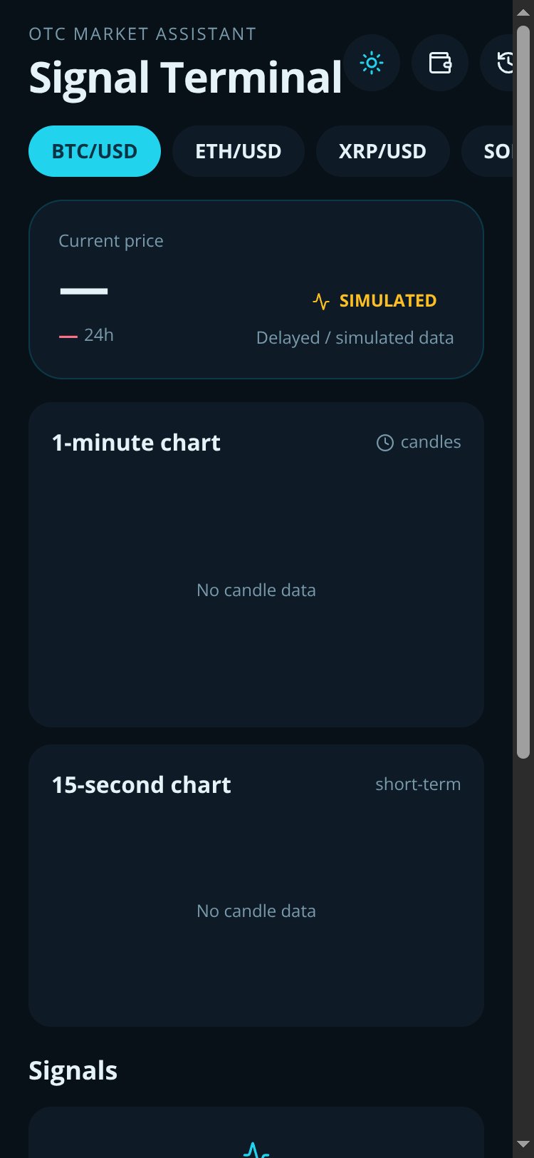Click the 15-second chart No candle data area
This screenshot has width=534, height=1158.
[256, 911]
